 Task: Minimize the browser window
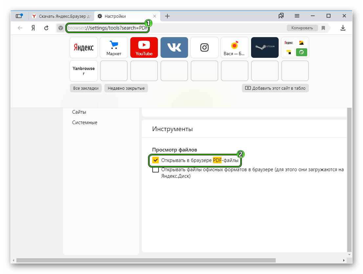313,16
